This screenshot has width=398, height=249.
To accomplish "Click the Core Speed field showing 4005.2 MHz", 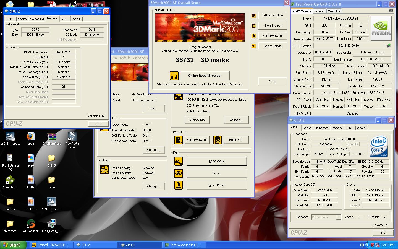I will point(325,191).
